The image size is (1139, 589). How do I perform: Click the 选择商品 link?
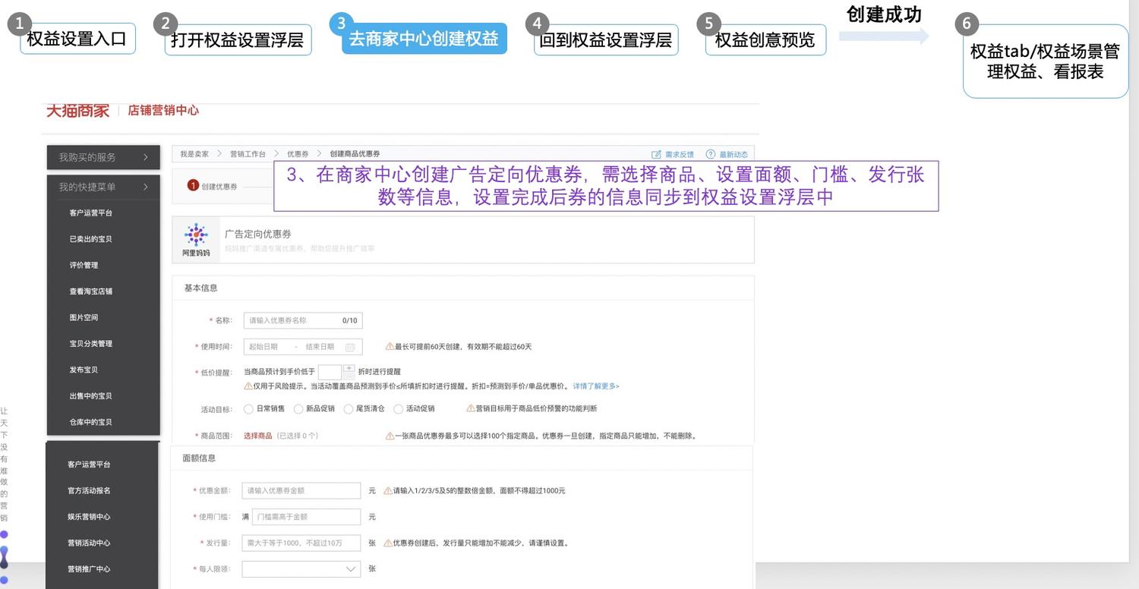(x=257, y=435)
